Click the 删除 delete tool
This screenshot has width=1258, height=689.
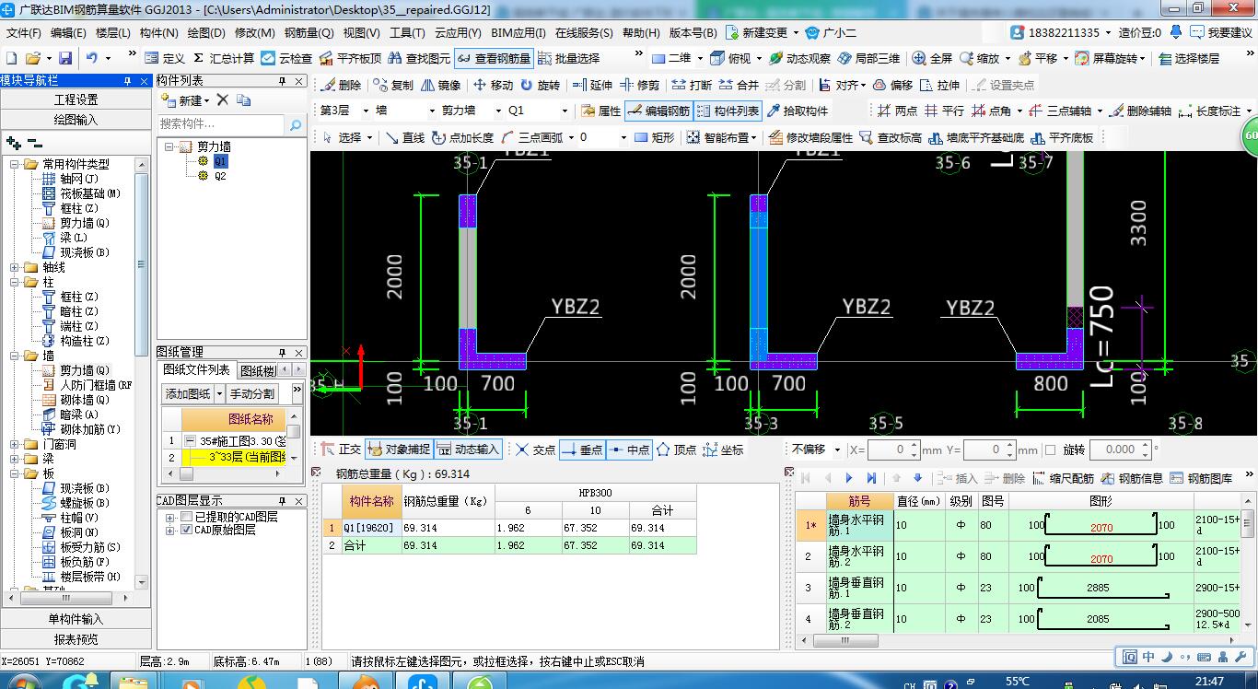[x=341, y=85]
